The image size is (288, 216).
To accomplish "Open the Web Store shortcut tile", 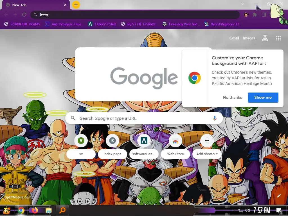I will pos(175,141).
